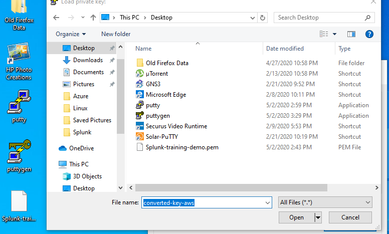
Task: Click the PEM File type cell
Action: (x=349, y=147)
